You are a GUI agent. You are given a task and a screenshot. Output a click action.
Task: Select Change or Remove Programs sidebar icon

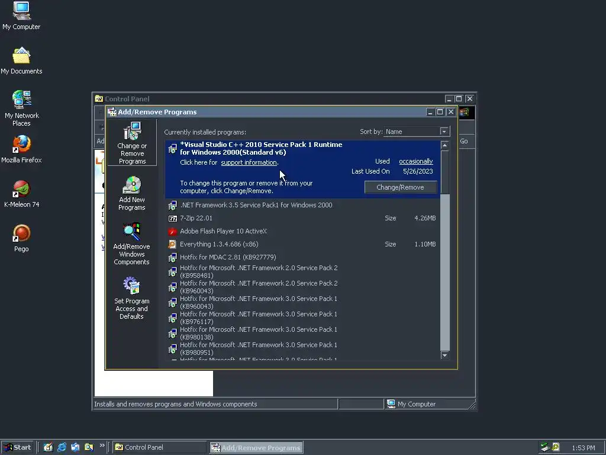132,142
